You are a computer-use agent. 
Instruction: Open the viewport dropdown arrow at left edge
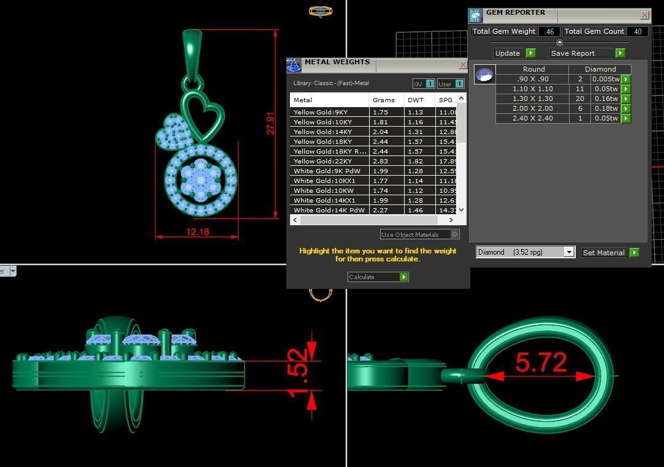coord(13,271)
